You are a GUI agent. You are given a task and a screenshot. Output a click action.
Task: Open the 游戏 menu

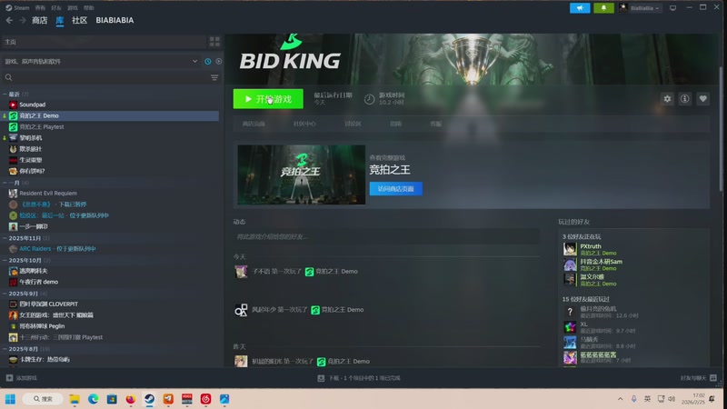tap(73, 8)
